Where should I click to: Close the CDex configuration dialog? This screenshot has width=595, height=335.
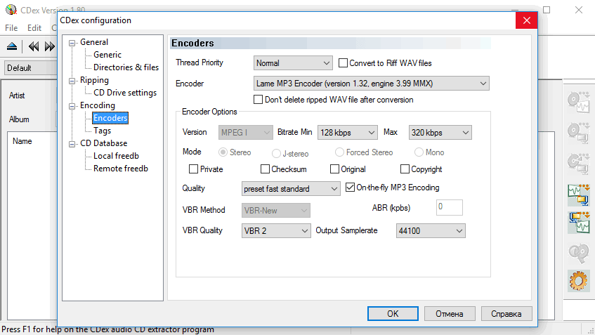coord(526,20)
